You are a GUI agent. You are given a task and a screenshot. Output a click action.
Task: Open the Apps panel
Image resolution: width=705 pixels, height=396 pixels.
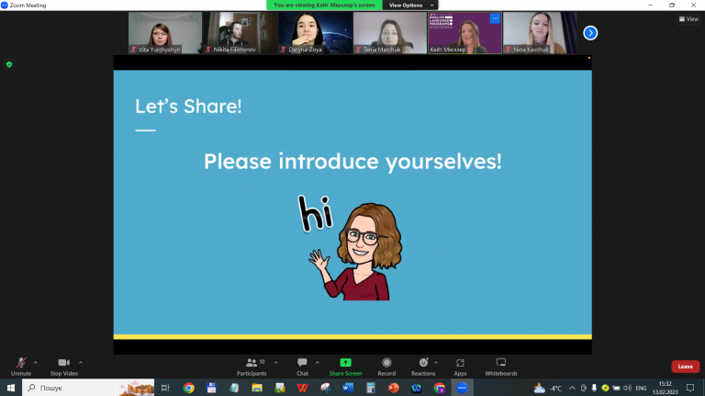pos(460,367)
